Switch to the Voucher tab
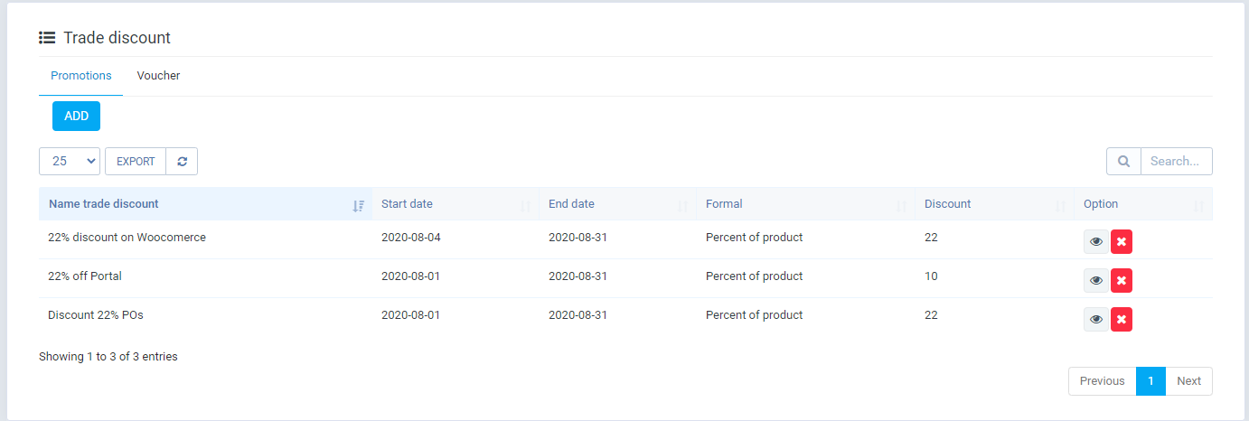 coord(158,76)
